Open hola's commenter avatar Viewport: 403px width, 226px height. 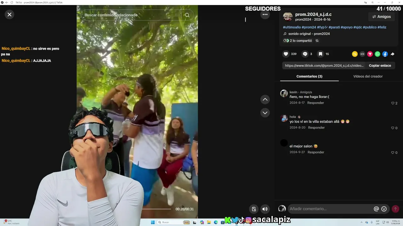tap(284, 118)
